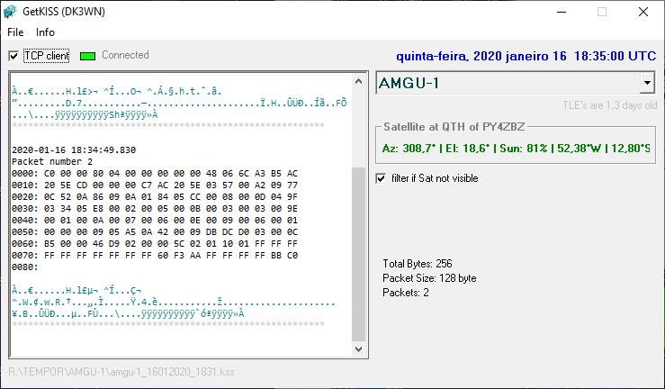The width and height of the screenshot is (665, 389).
Task: Click the packet log vertical scrollbar thumb
Action: pos(358,254)
